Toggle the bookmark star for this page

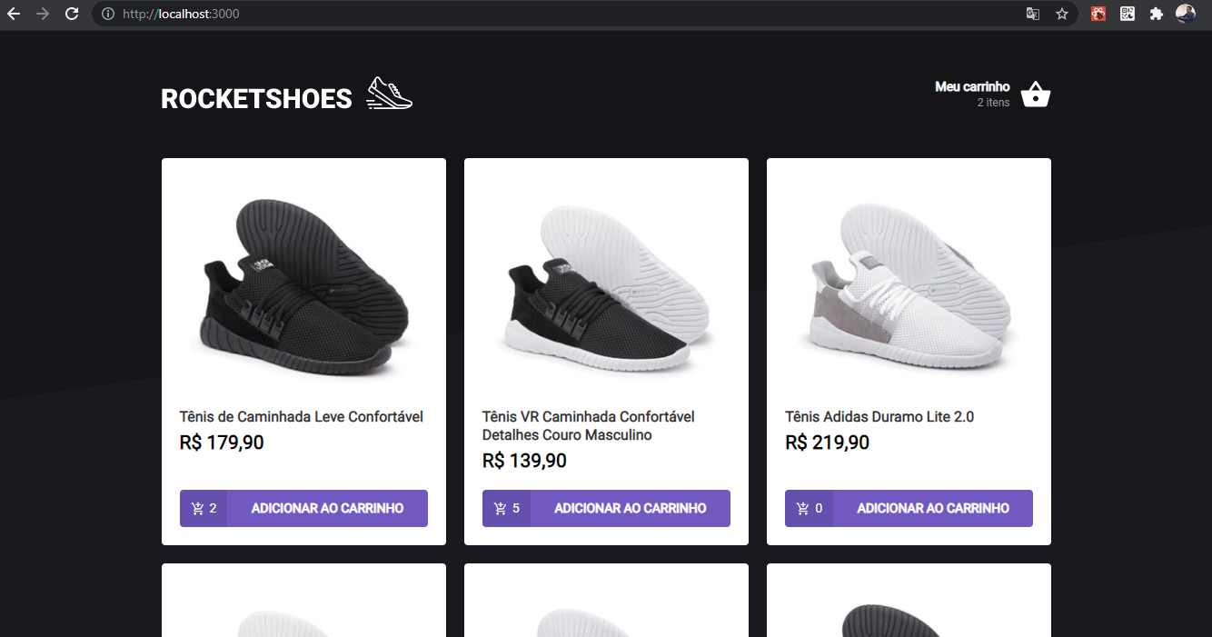point(1062,15)
